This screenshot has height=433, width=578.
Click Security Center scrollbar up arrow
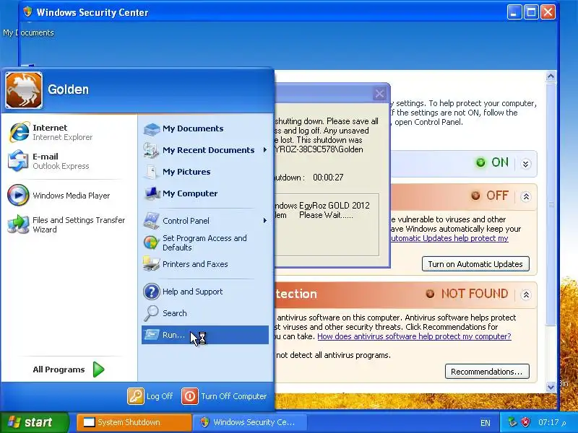click(551, 76)
